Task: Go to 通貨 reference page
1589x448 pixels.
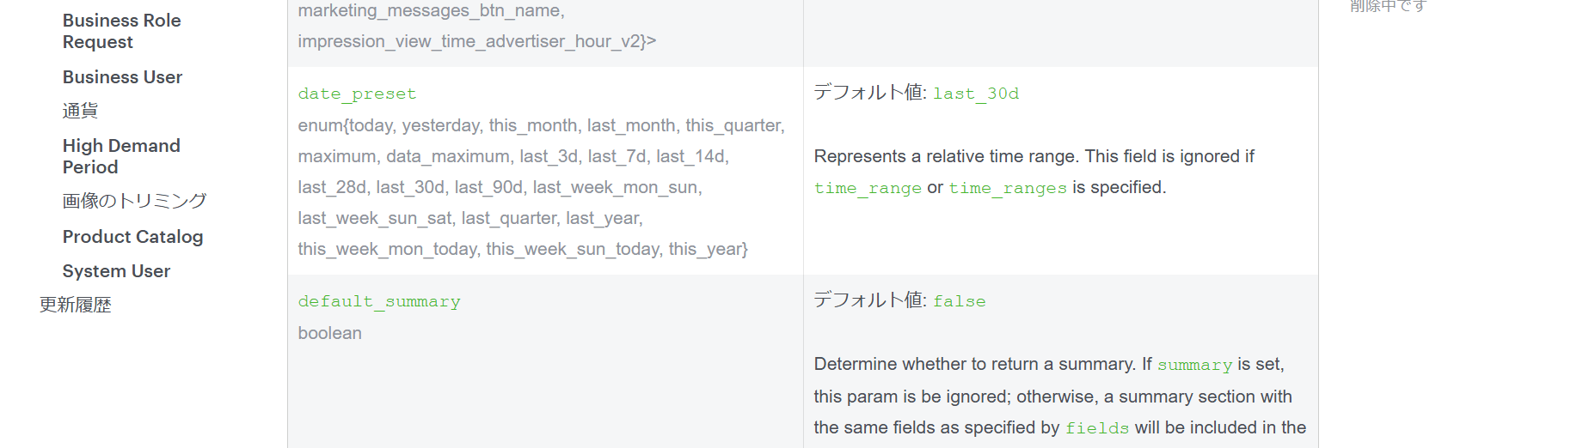Action: (80, 111)
